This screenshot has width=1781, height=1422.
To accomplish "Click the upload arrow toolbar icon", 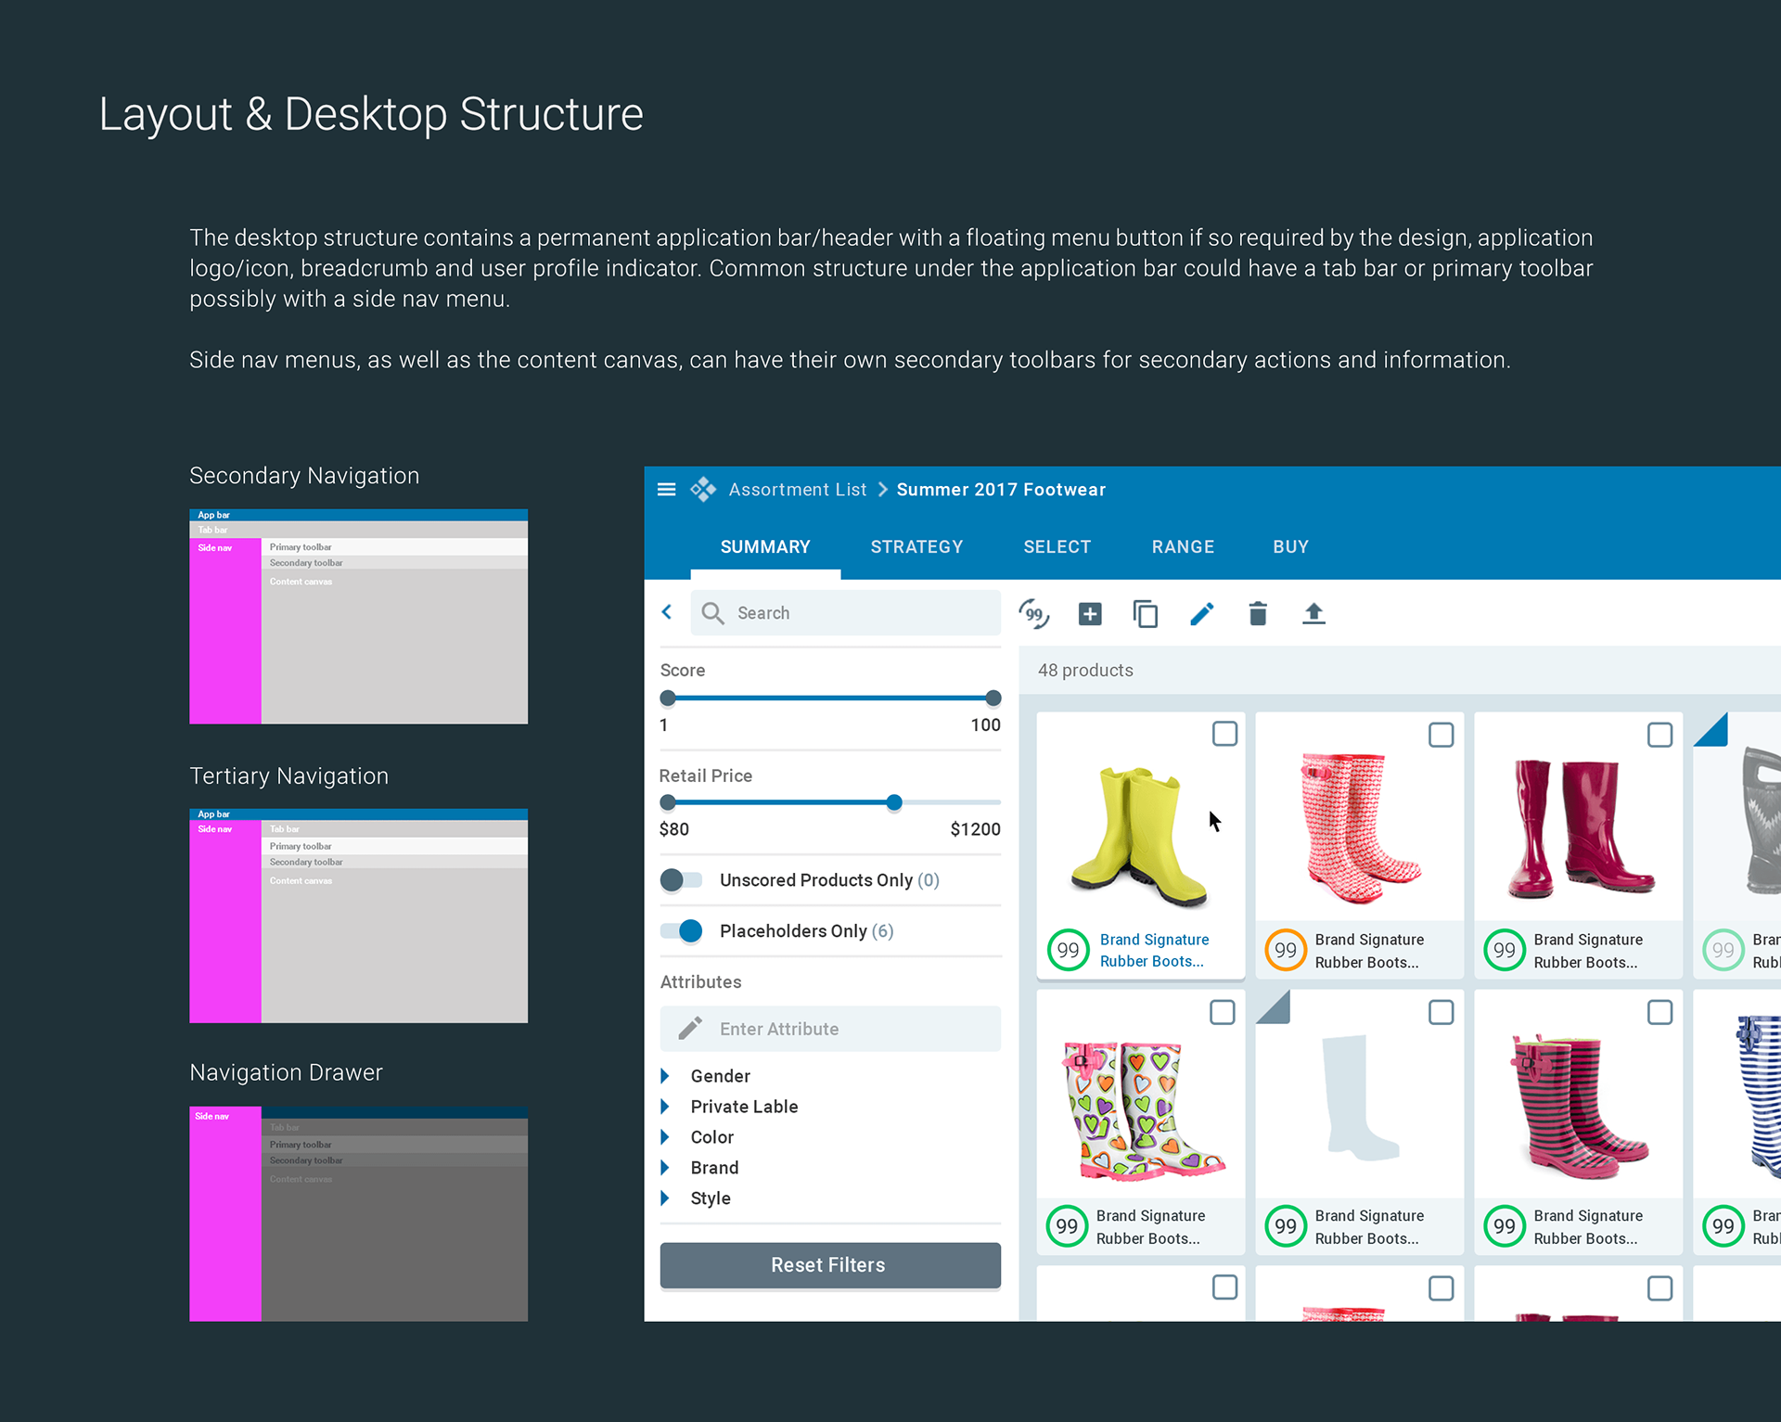I will click(1313, 614).
